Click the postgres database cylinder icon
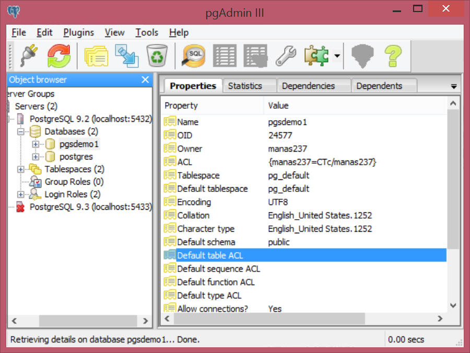Image resolution: width=470 pixels, height=353 pixels. pos(50,157)
